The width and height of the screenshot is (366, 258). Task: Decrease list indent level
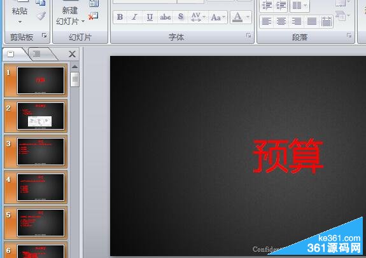coord(267,5)
